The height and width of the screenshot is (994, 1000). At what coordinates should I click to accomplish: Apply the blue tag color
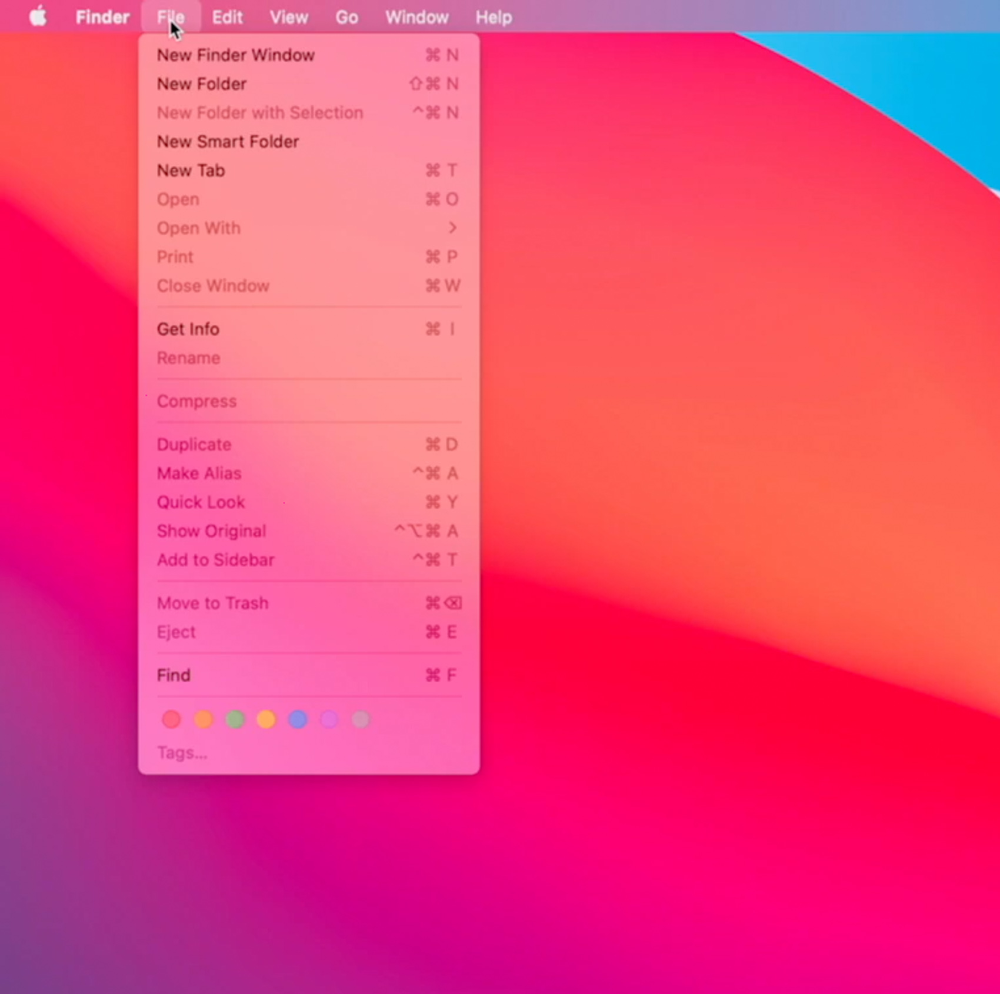[x=298, y=719]
